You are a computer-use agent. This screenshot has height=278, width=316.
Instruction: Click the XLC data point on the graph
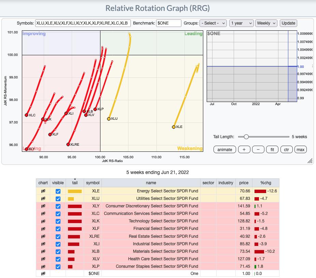pos(26,115)
